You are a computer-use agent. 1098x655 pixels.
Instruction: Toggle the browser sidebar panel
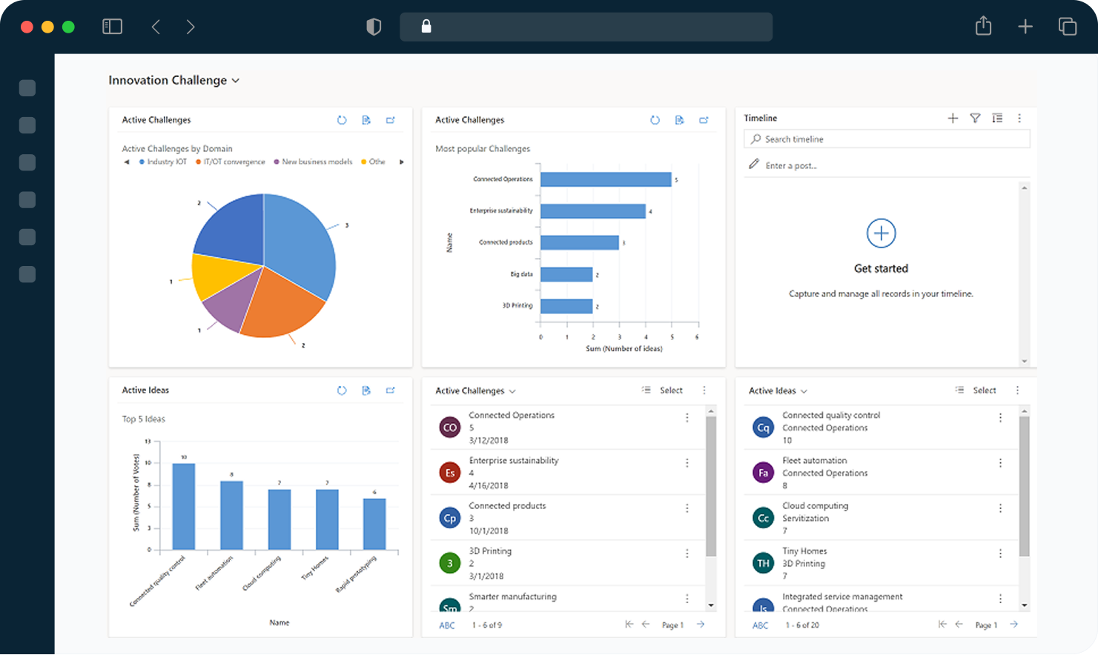(x=112, y=27)
